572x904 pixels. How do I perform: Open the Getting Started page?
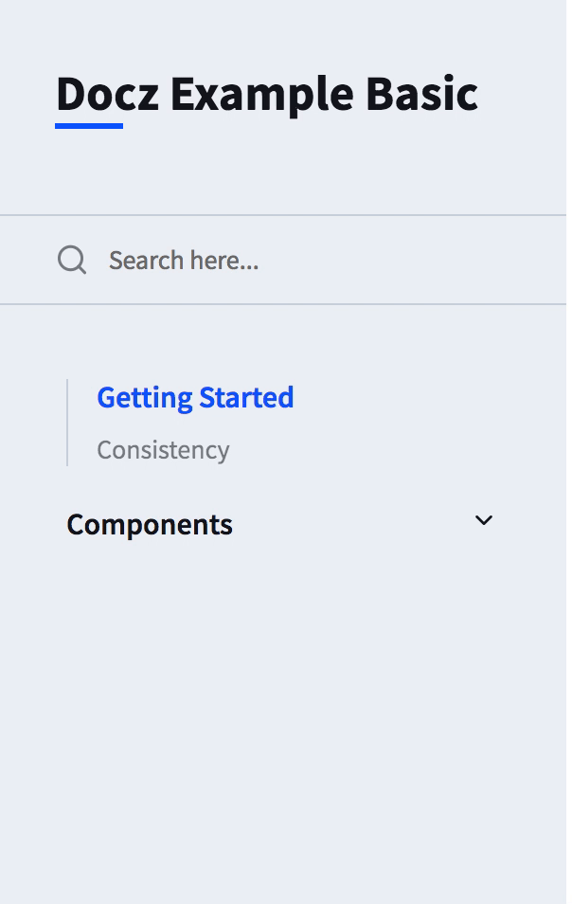coord(195,398)
